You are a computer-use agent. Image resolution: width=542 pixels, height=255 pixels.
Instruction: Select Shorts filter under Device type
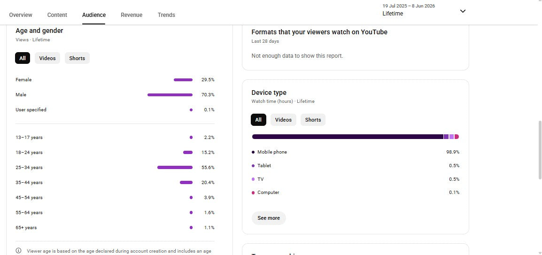313,120
